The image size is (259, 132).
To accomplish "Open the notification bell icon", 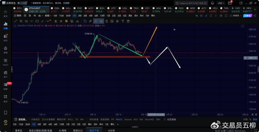I will pos(213,3).
